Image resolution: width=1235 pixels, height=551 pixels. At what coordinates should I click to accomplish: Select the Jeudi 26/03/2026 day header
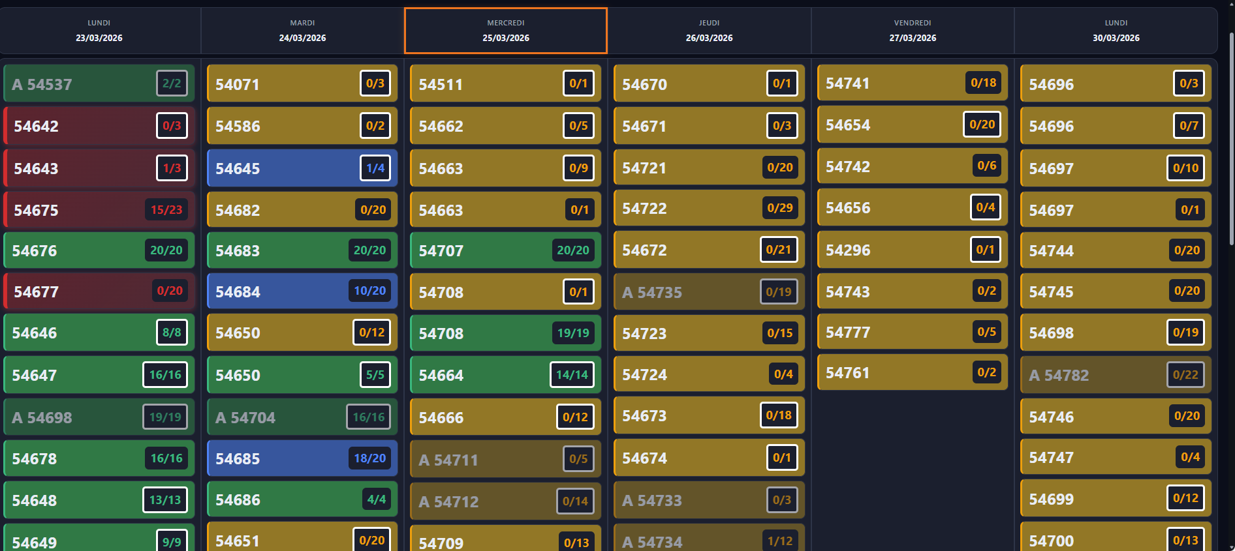coord(709,31)
